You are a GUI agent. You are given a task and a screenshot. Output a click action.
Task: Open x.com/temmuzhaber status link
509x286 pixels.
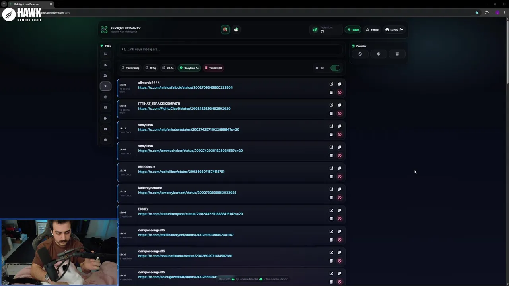pyautogui.click(x=190, y=151)
